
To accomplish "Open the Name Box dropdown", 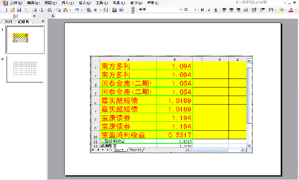I will tap(34, 16).
